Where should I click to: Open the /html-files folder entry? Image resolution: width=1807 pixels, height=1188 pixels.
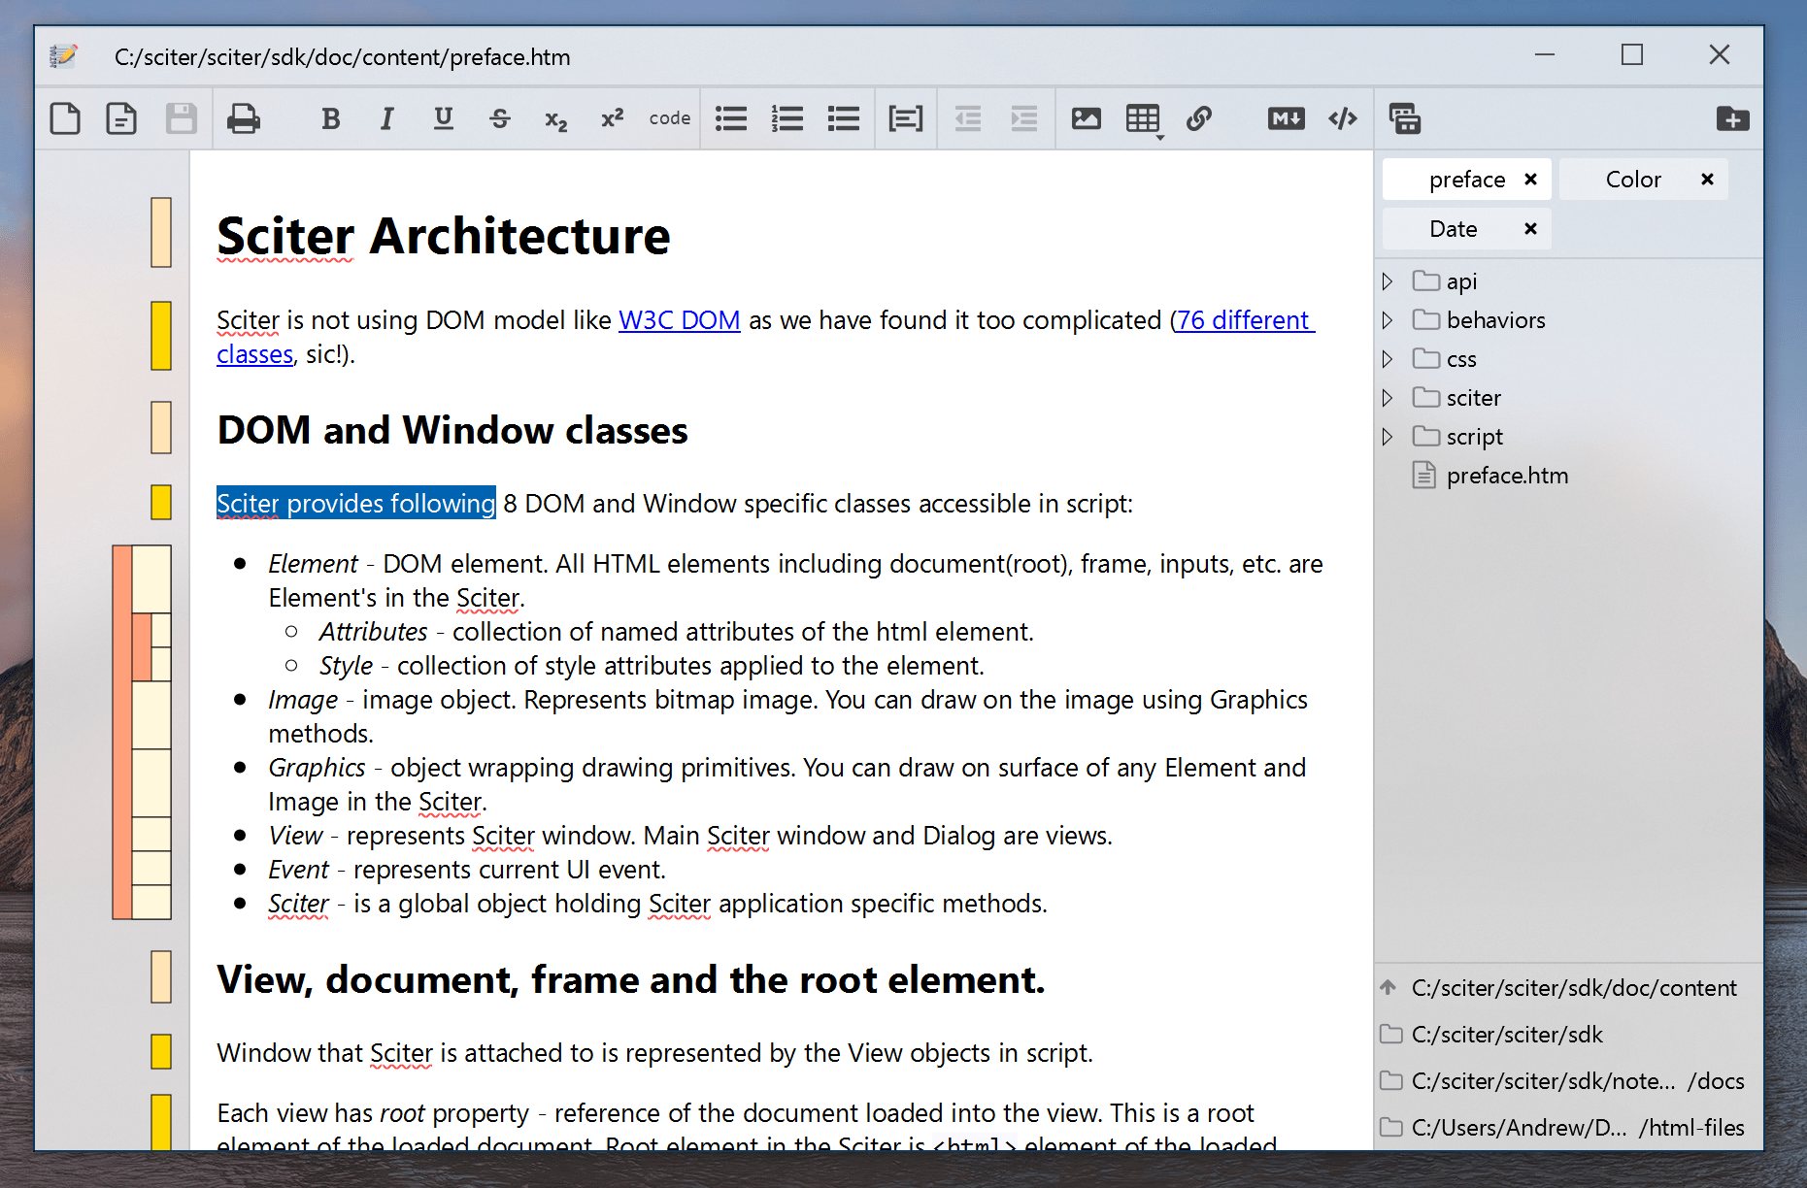click(1569, 1128)
